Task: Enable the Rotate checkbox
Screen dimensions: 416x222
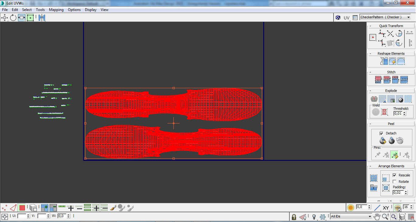Action: [394, 182]
